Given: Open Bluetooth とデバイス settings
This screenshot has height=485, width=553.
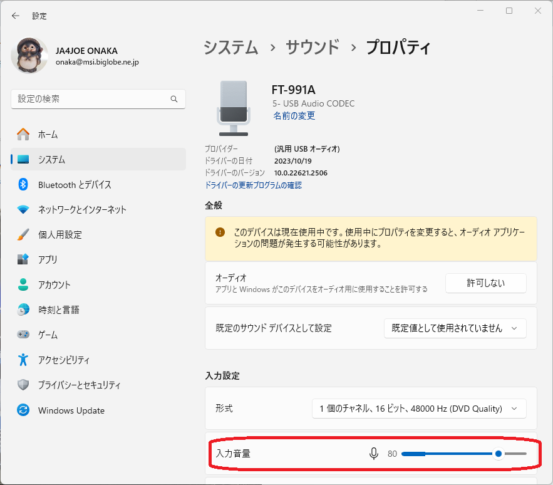Looking at the screenshot, I should [98, 185].
